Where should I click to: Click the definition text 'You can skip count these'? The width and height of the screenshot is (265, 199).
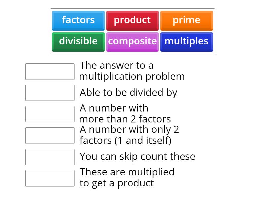[138, 156]
